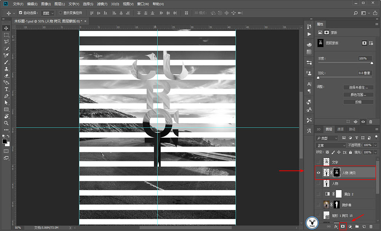Image resolution: width=381 pixels, height=231 pixels.
Task: Load selection from mask icon in Properties
Action: [x=348, y=122]
